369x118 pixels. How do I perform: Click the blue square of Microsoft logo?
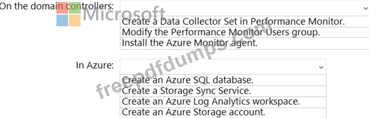point(62,21)
